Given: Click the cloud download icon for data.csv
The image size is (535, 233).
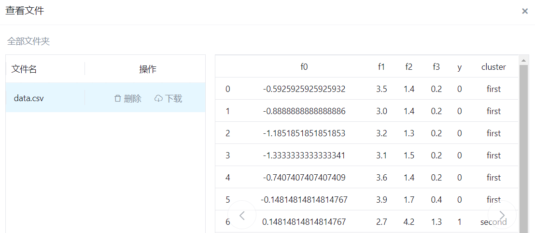Looking at the screenshot, I should click(158, 99).
